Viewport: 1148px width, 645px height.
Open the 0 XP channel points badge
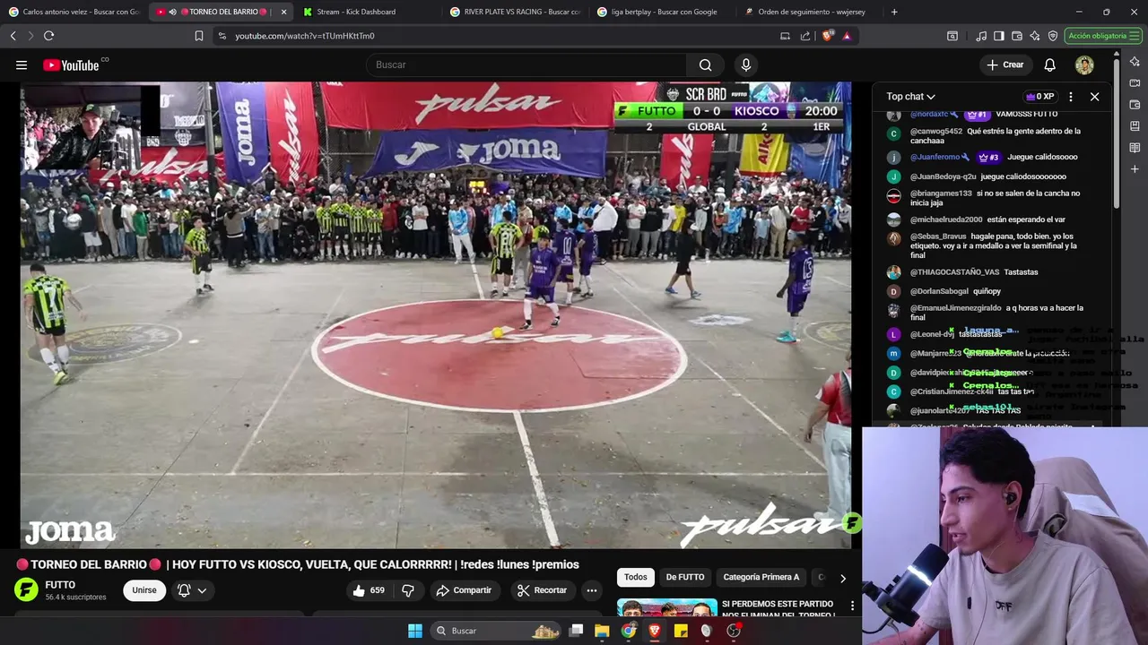click(x=1040, y=97)
